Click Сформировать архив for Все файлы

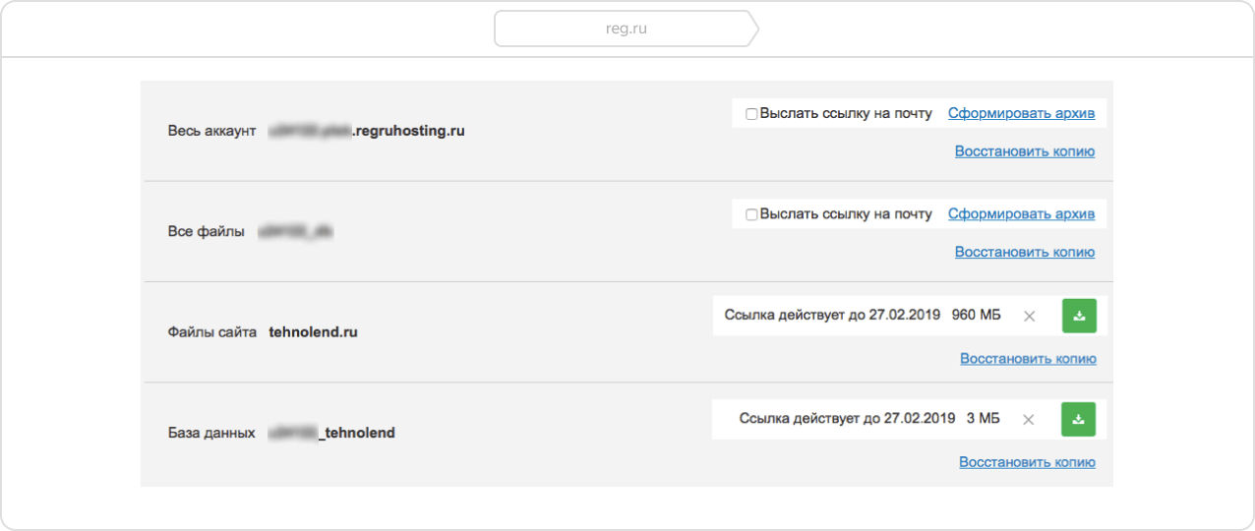[x=1021, y=213]
